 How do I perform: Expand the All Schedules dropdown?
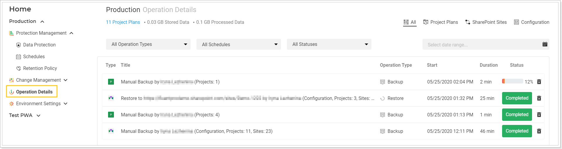[239, 44]
